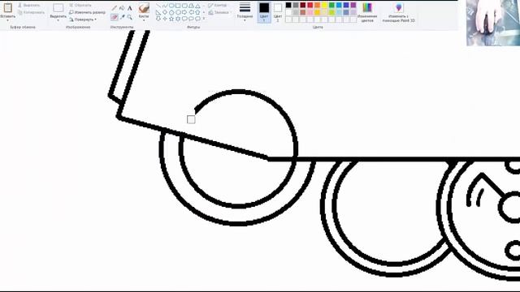The width and height of the screenshot is (520, 292).
Task: Expand the shapes gallery more arrow
Action: (x=204, y=19)
